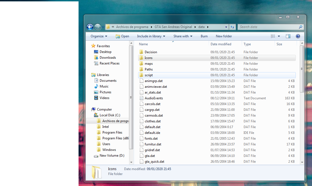Viewport: 312px width, 186px height.
Task: Select the AudioEvents text document icon
Action: click(141, 98)
